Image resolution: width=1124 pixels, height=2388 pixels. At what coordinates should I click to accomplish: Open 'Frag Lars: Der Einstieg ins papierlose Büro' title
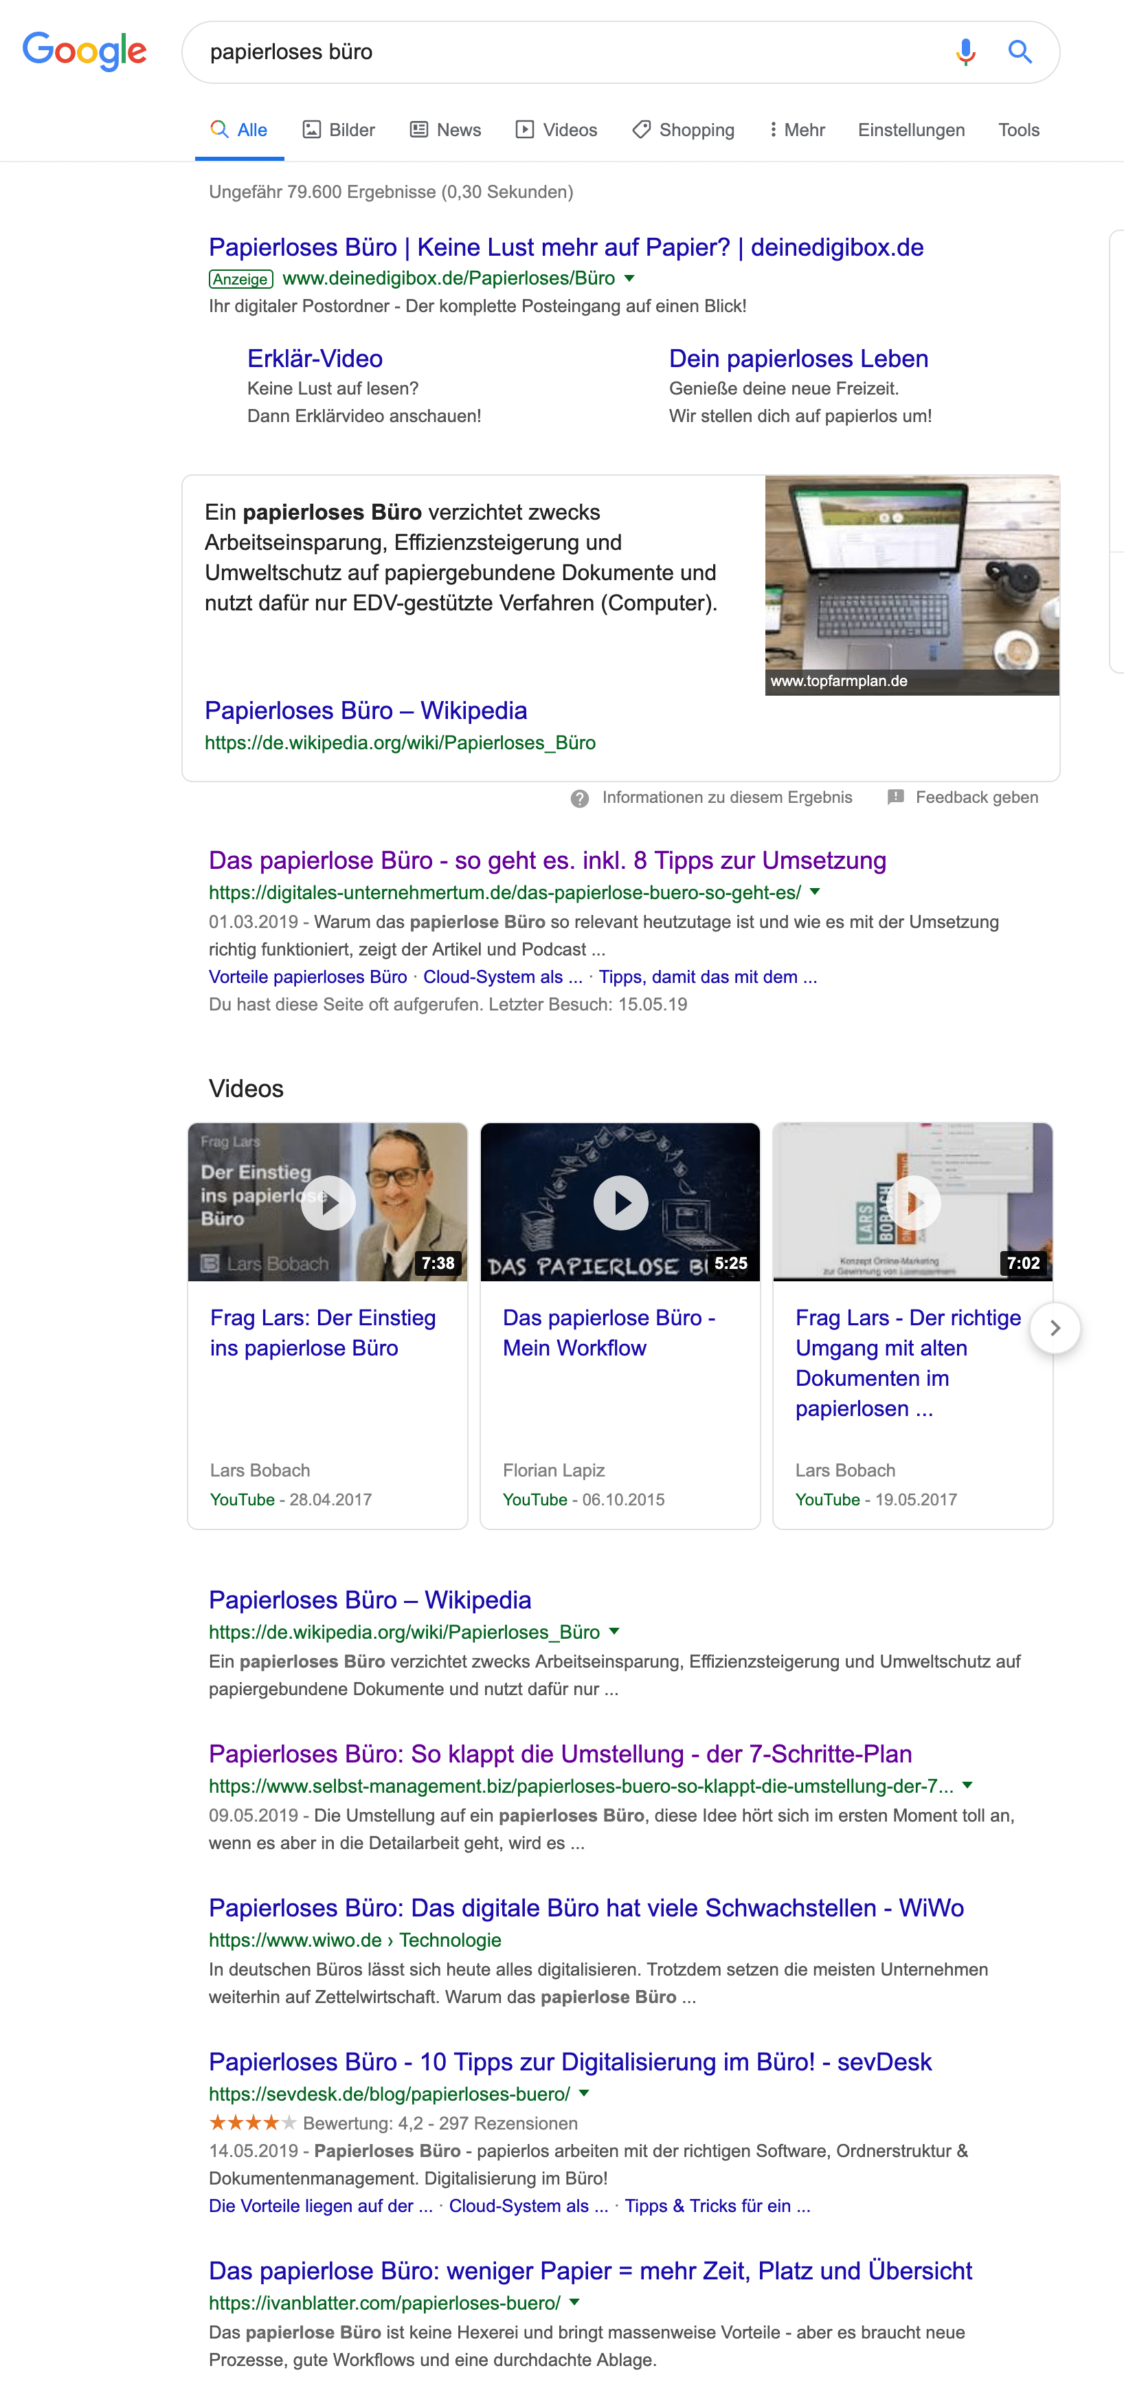tap(322, 1333)
